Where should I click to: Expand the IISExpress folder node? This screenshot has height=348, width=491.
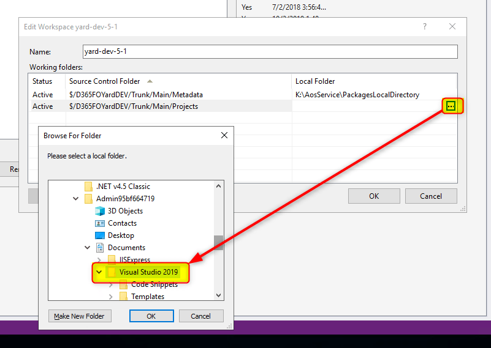99,260
